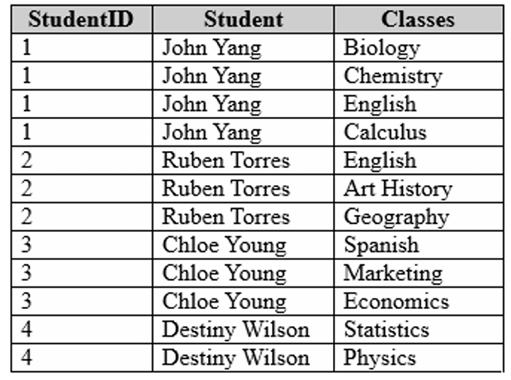Click the Art History cell
Viewport: 511px width, 380px height.
(x=397, y=189)
